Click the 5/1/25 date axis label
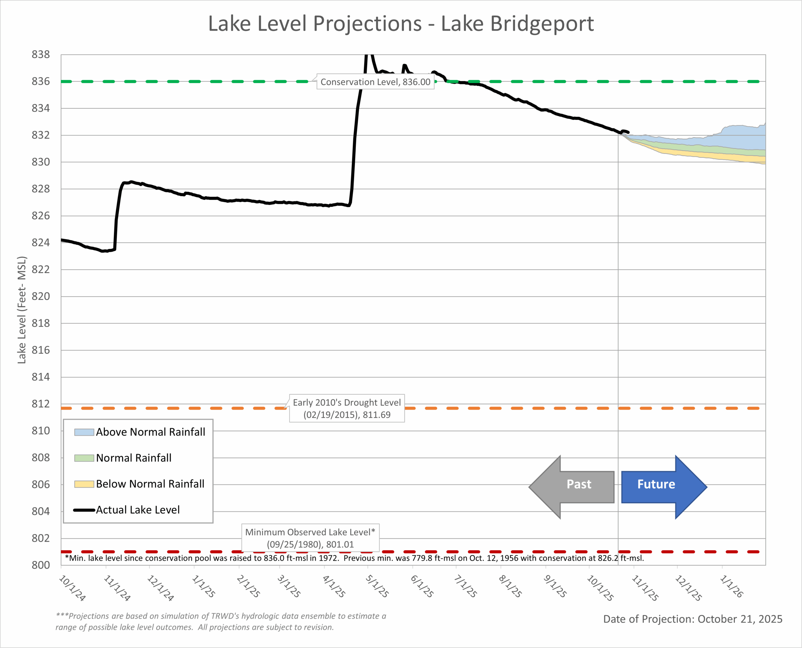802x648 pixels. (x=377, y=586)
